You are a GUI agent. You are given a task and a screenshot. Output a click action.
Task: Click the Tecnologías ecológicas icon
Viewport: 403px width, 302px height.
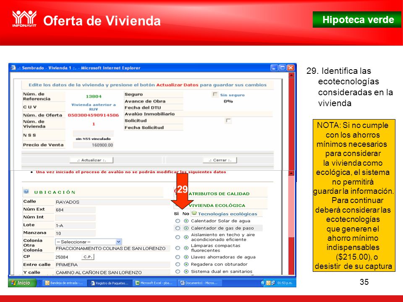pos(194,213)
